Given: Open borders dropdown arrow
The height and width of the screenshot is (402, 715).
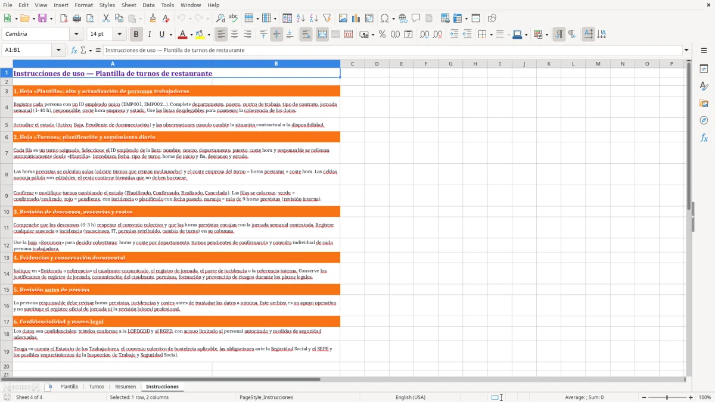Looking at the screenshot, I should (x=490, y=35).
